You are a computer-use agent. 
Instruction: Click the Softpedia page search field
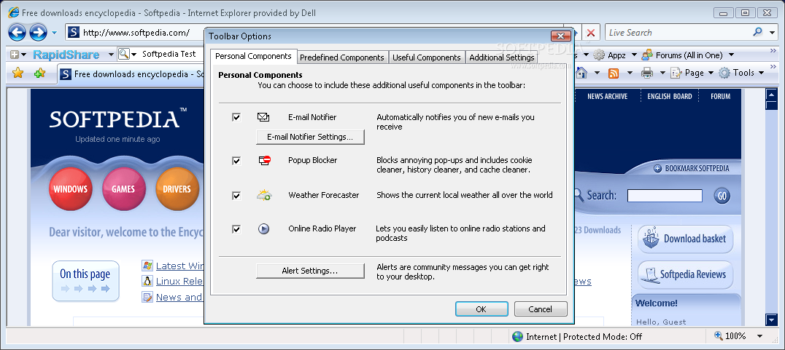(665, 196)
